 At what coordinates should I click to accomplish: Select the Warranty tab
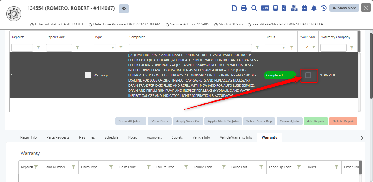pos(269,137)
